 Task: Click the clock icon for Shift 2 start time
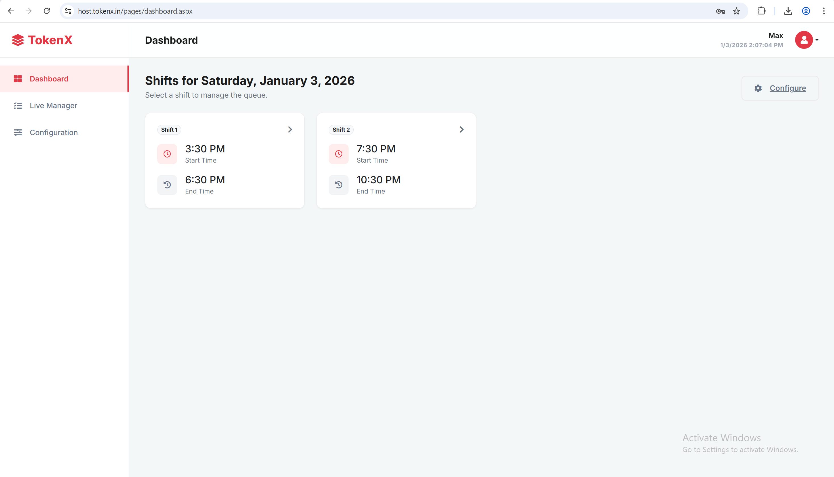point(339,154)
